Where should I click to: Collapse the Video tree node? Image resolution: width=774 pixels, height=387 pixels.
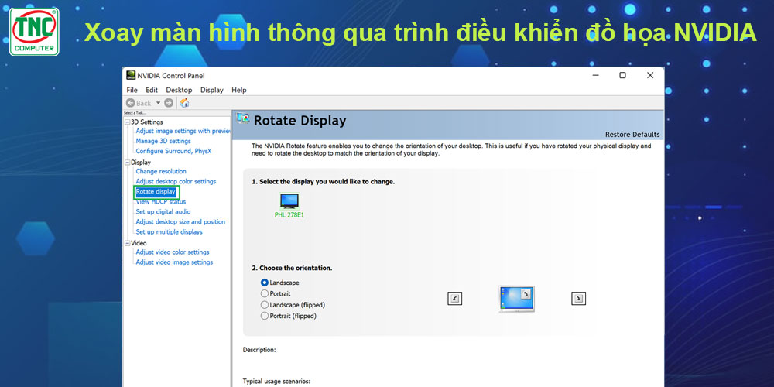tap(128, 243)
